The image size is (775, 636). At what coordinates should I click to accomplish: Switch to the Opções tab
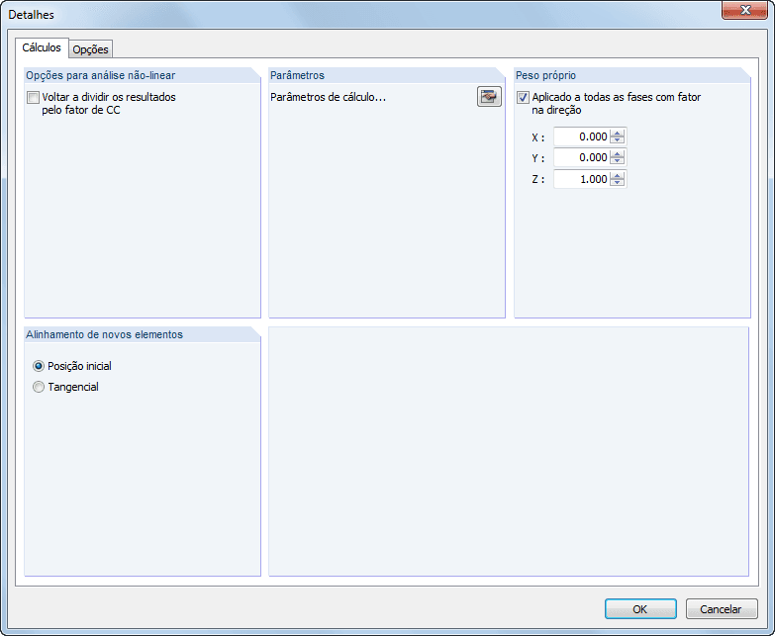point(90,49)
